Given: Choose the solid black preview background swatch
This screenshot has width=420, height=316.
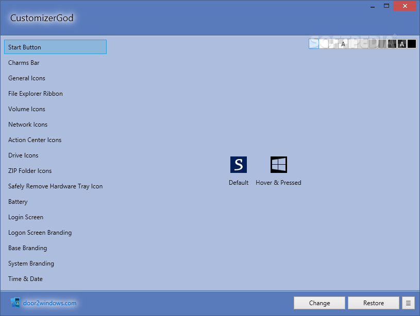Looking at the screenshot, I should (x=412, y=44).
